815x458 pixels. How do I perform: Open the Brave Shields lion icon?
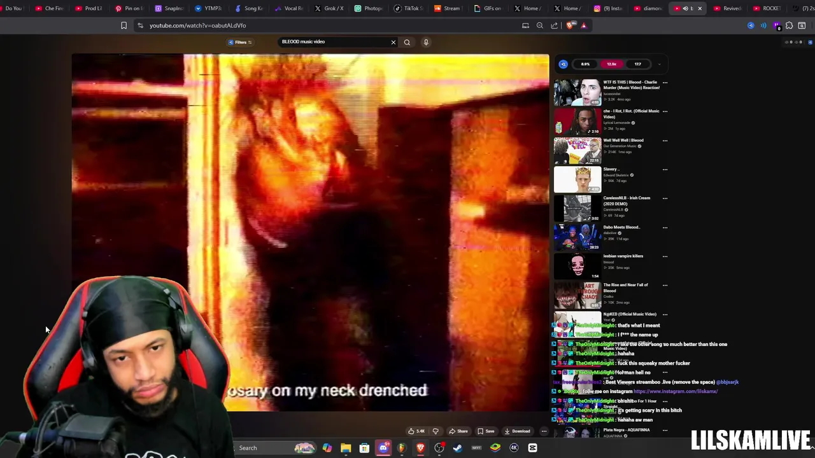[570, 25]
